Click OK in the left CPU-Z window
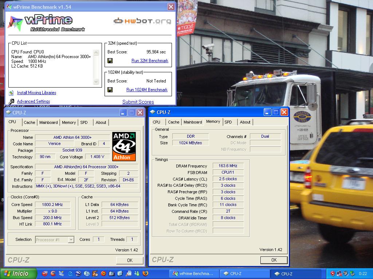Image resolution: width=373 pixels, height=279 pixels. point(130,260)
